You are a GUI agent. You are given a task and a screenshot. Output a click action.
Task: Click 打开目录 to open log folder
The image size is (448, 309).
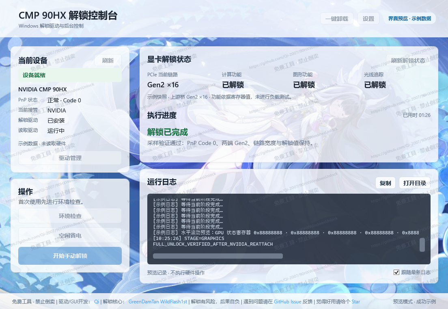[x=415, y=183]
